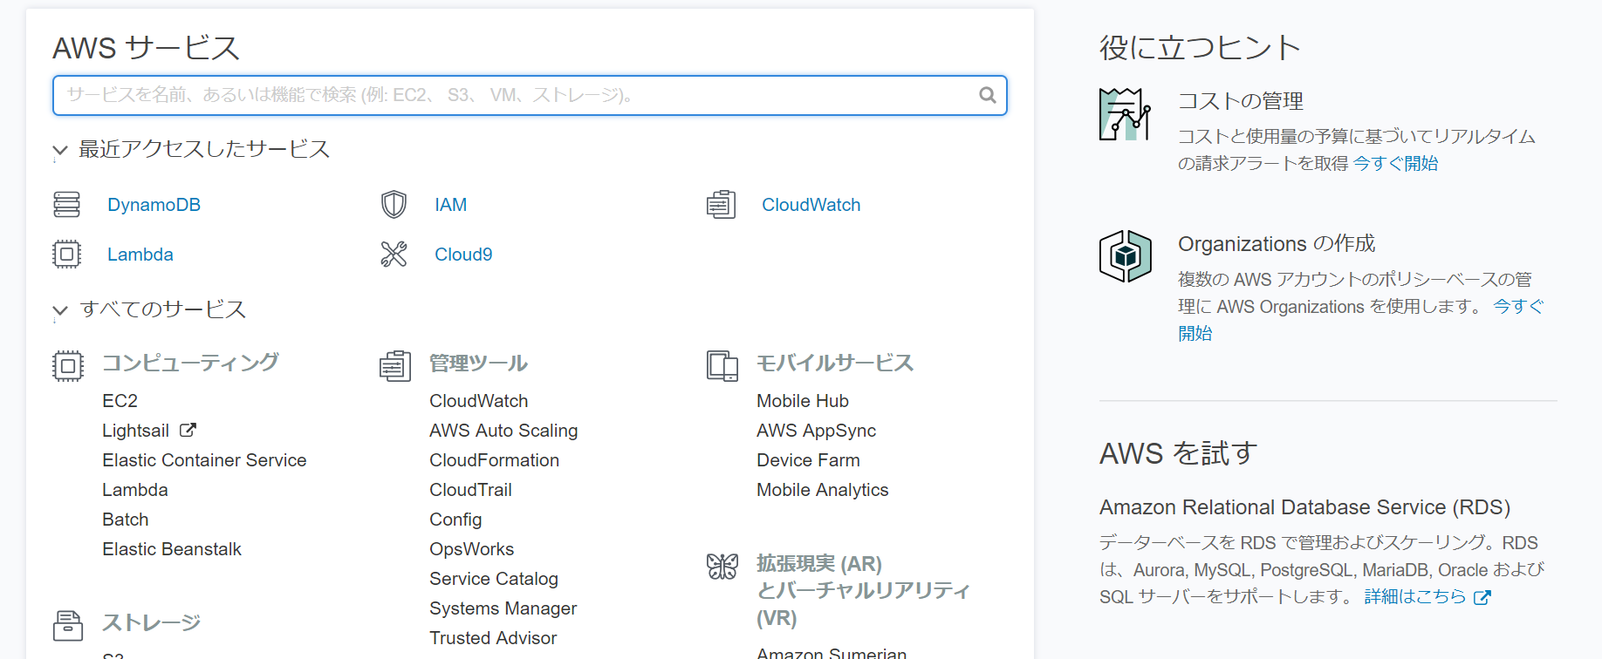This screenshot has width=1602, height=659.
Task: Open Service Catalog
Action: point(493,579)
